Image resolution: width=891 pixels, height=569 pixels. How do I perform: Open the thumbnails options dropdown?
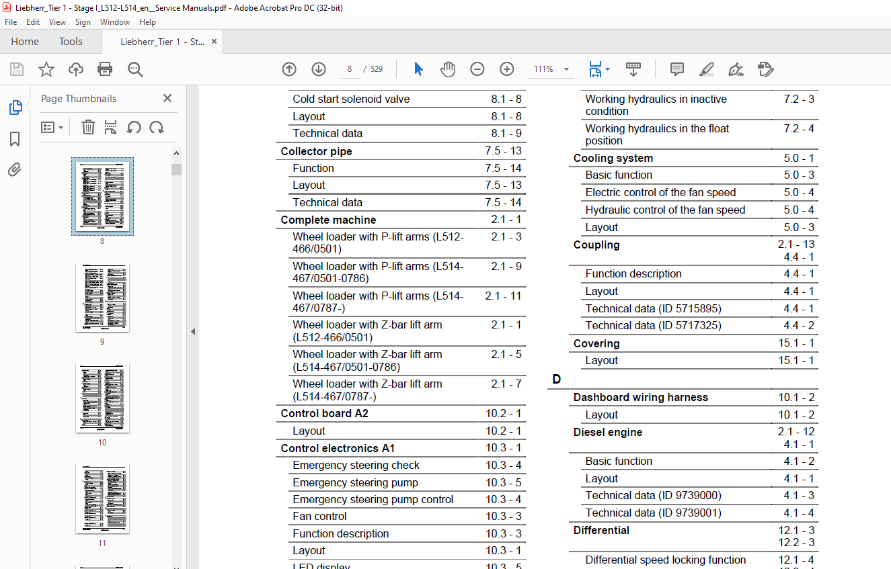click(x=52, y=127)
